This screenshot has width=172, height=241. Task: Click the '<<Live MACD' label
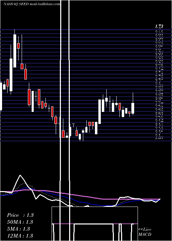click(145, 232)
